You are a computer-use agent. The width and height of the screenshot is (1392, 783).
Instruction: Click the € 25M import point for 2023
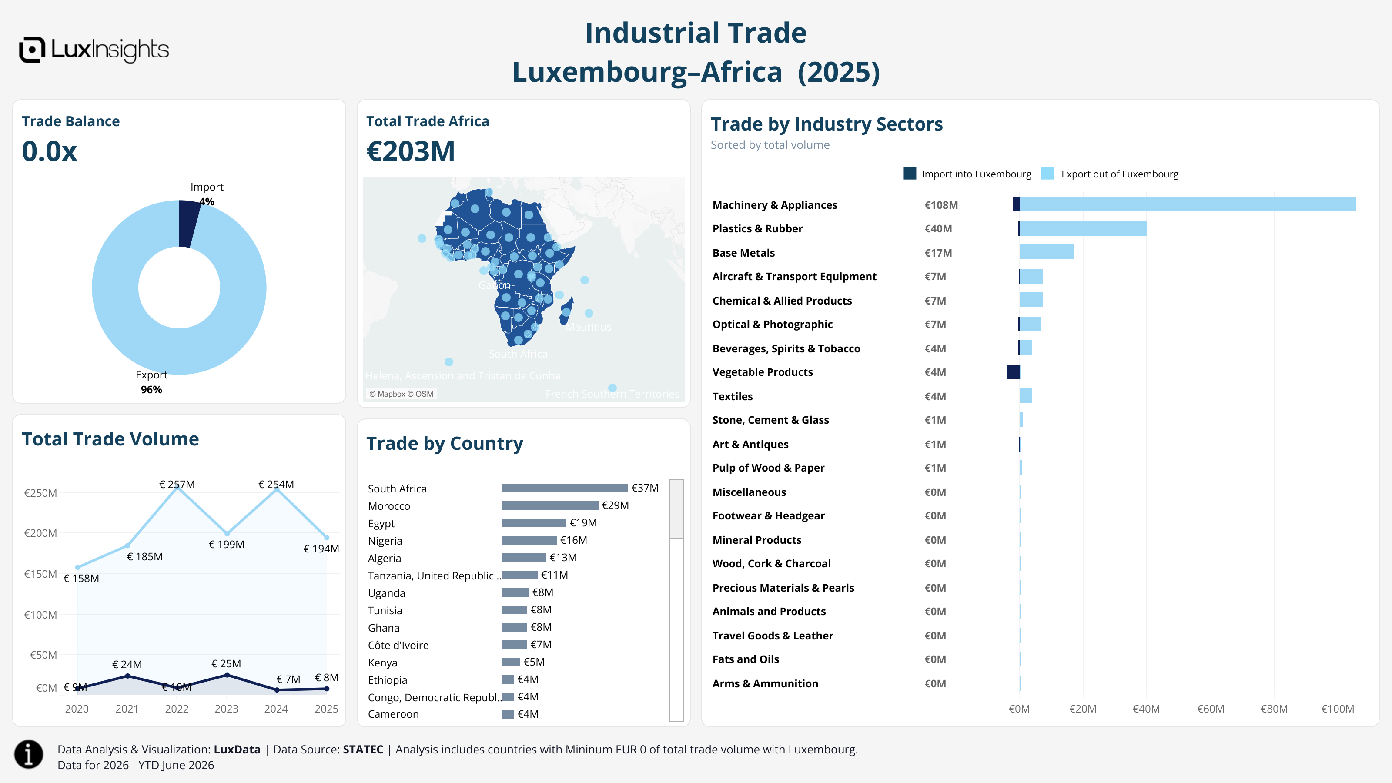[x=227, y=675]
